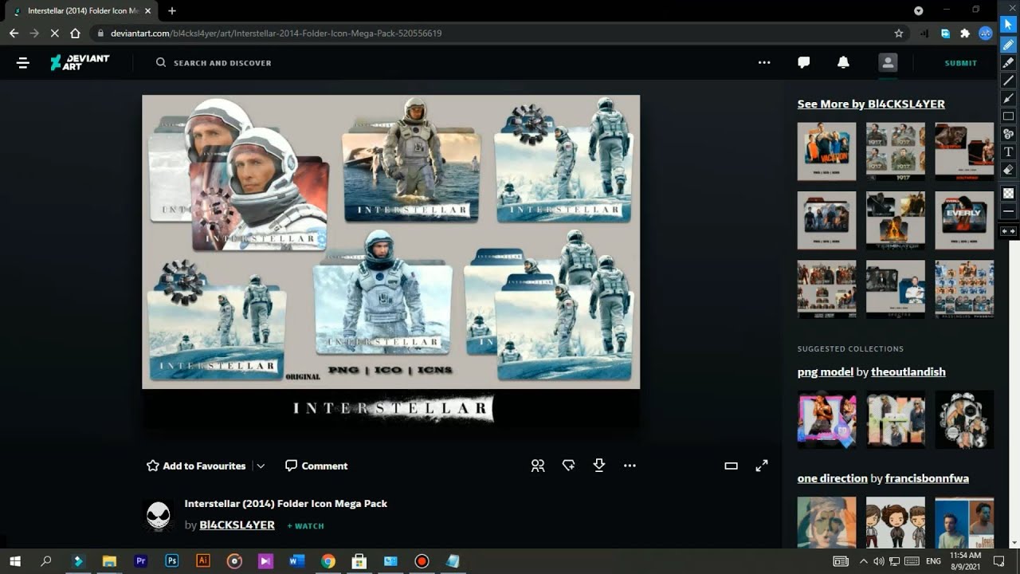This screenshot has width=1020, height=574.
Task: Open volume control in system tray
Action: coord(878,561)
